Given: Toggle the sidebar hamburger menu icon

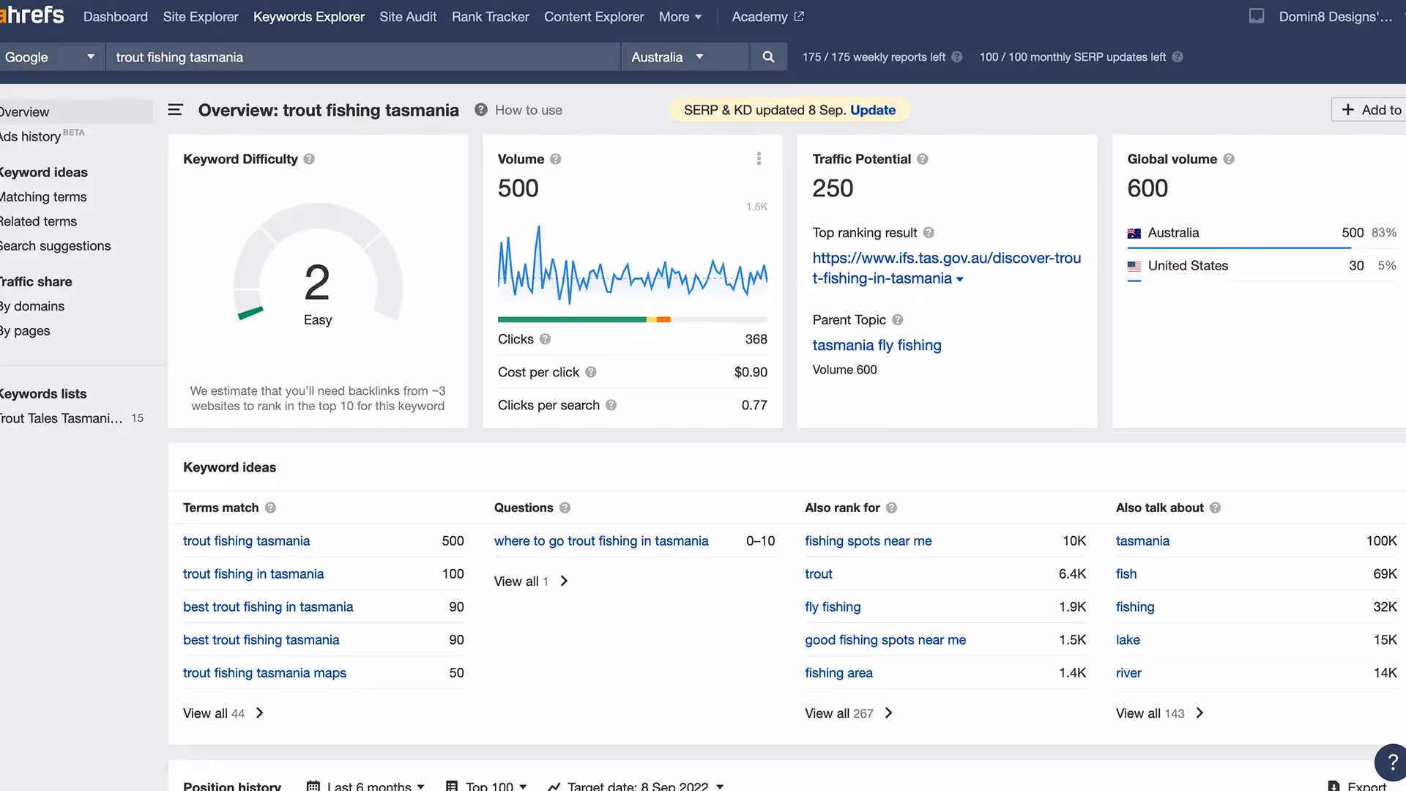Looking at the screenshot, I should click(x=175, y=110).
